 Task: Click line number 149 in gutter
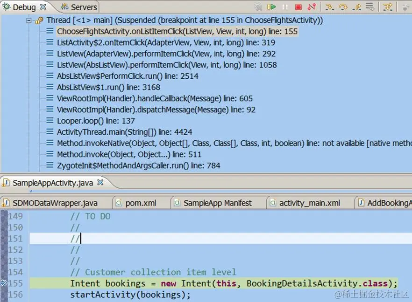(x=15, y=216)
